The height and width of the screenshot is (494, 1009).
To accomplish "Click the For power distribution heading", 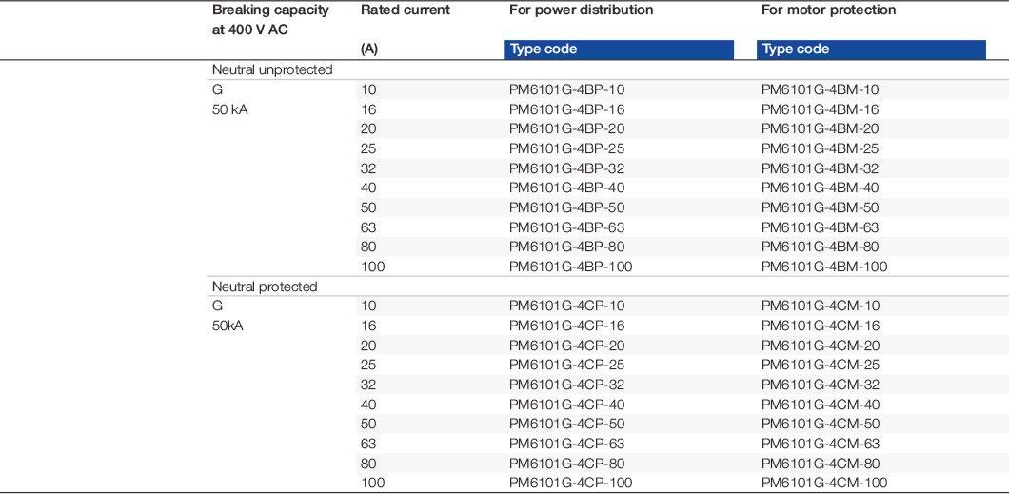I will tap(581, 10).
